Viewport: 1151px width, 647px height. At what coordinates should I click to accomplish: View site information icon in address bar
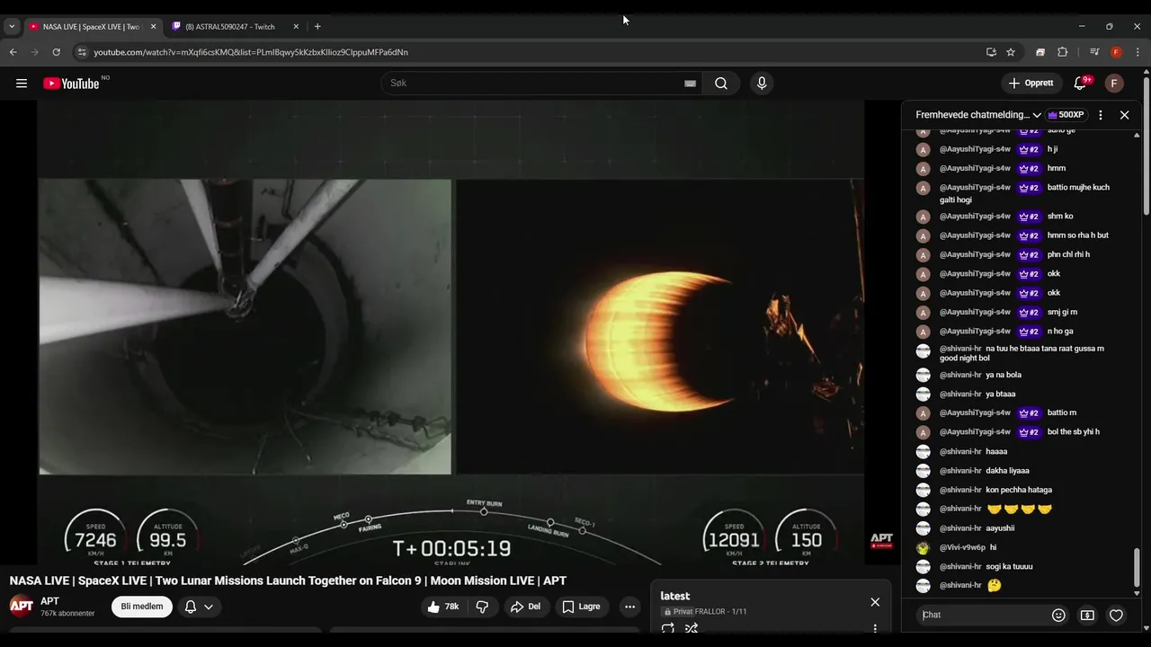[x=82, y=52]
